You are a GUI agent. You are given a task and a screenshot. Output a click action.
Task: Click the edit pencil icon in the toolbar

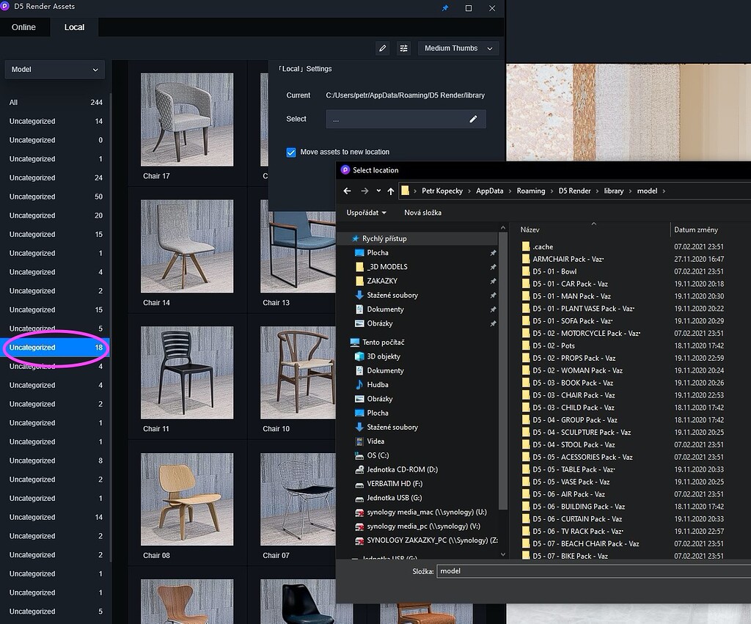coord(382,48)
